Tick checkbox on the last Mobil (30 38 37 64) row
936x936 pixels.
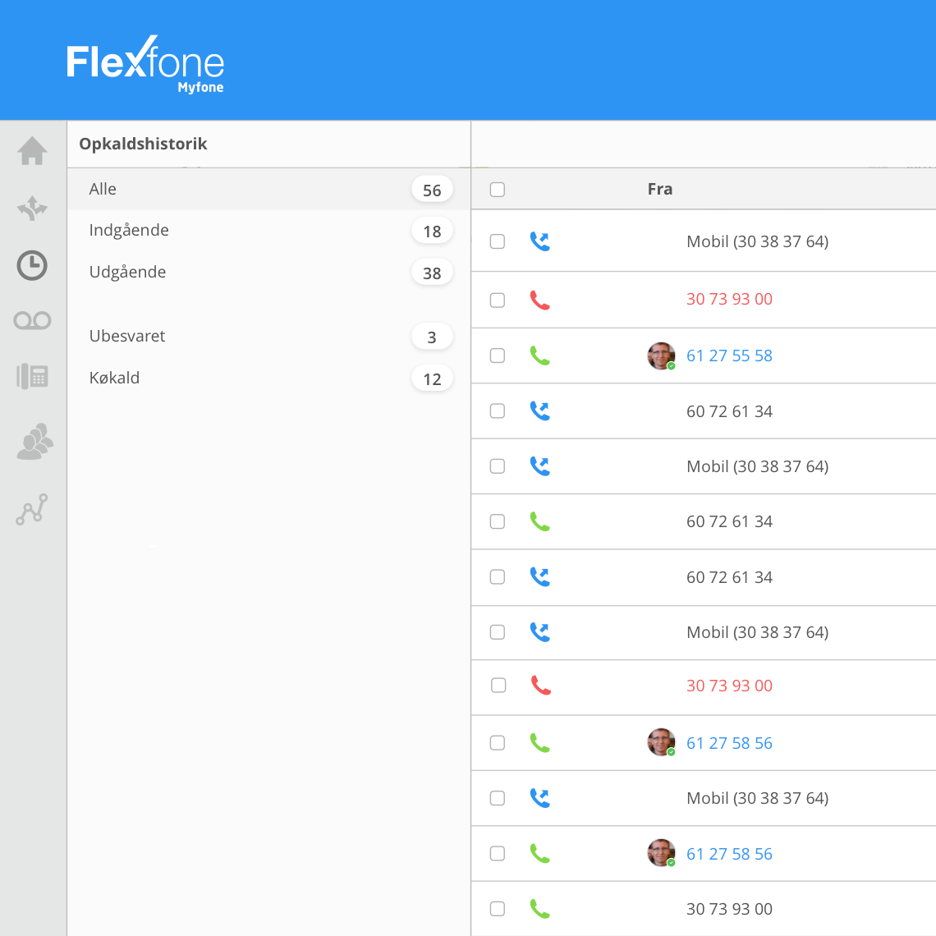(498, 798)
